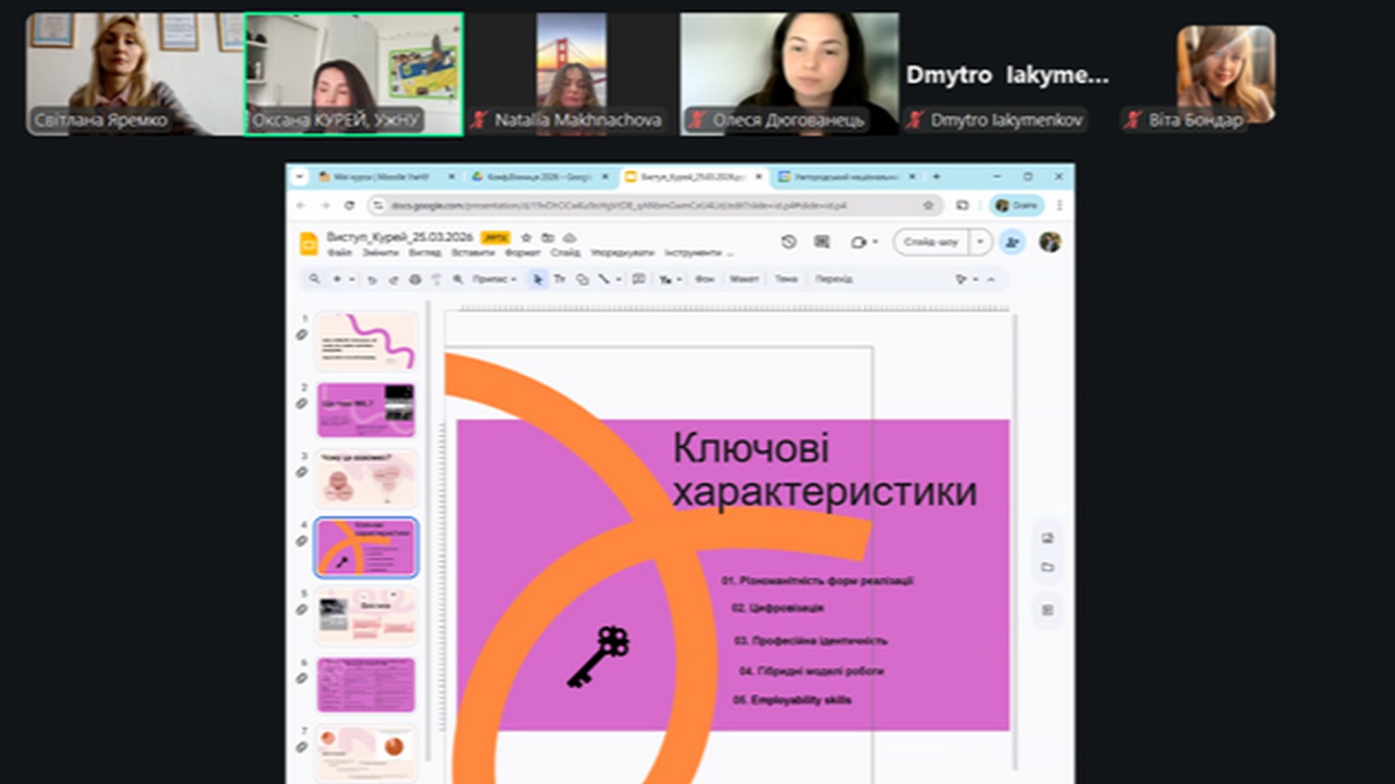The height and width of the screenshot is (784, 1395).
Task: Click the undo arrow in toolbar
Action: pos(371,279)
